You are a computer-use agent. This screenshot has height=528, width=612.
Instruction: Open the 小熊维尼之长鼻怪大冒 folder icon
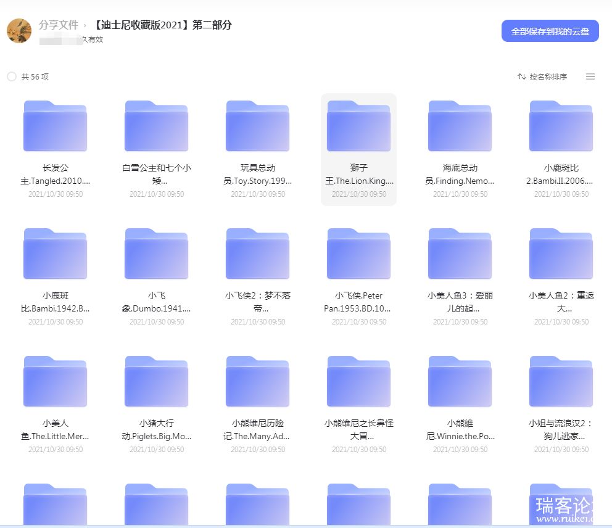pyautogui.click(x=358, y=381)
